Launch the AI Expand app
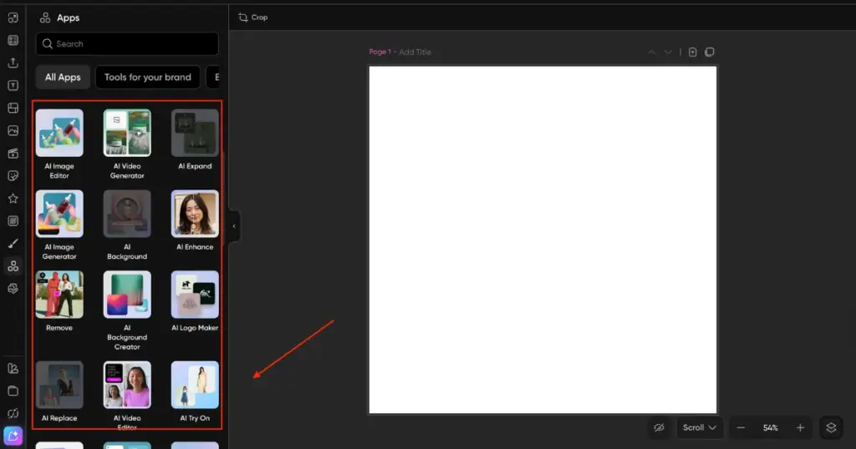The image size is (856, 449). tap(195, 133)
